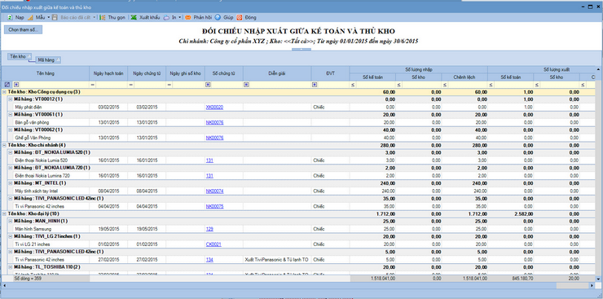Viewport: 603px width, 299px height.
Task: Click ≤ operator under xuất Số kế toán
Action: pyautogui.click(x=491, y=85)
